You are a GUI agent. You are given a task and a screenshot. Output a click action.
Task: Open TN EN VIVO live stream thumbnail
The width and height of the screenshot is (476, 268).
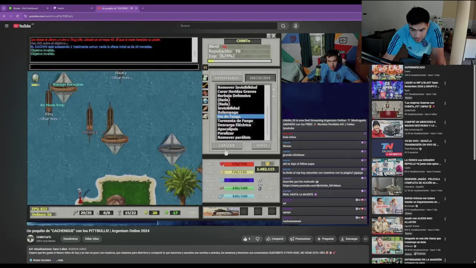click(x=387, y=148)
